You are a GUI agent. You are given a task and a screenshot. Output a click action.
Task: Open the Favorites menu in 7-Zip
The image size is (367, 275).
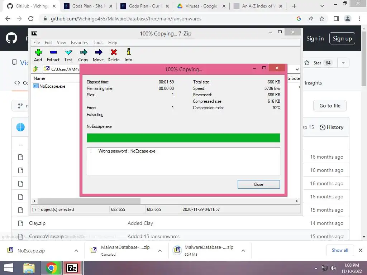(79, 43)
